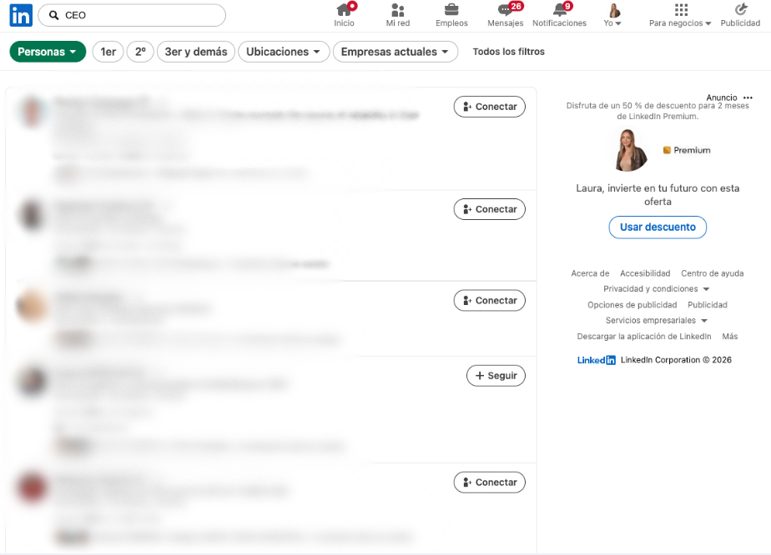771x555 pixels.
Task: Click the three-dot ad options icon
Action: coord(748,97)
